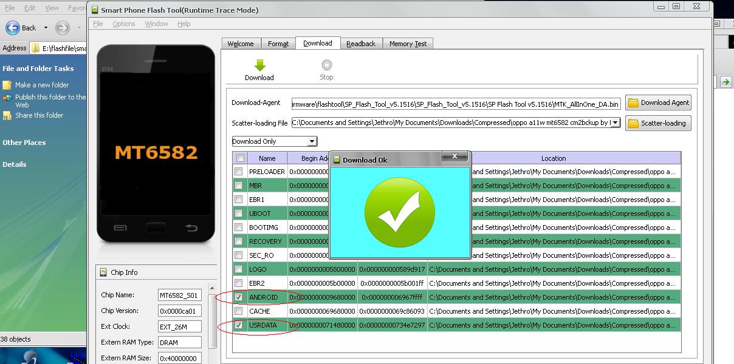Click the green Download arrow icon
This screenshot has height=364, width=734.
click(259, 66)
